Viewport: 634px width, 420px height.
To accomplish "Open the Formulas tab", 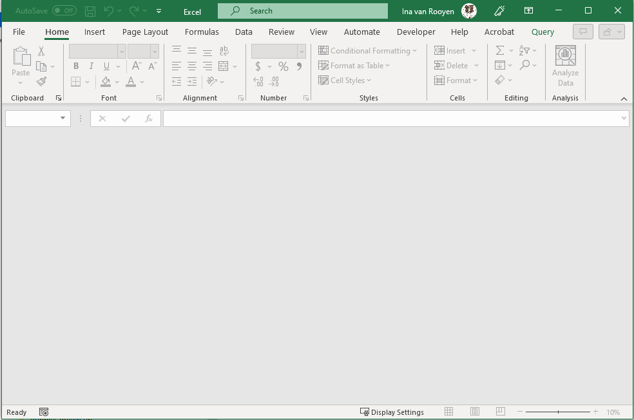I will point(202,32).
